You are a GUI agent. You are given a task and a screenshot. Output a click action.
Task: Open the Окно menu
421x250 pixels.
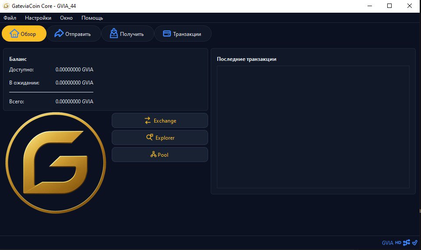(66, 18)
